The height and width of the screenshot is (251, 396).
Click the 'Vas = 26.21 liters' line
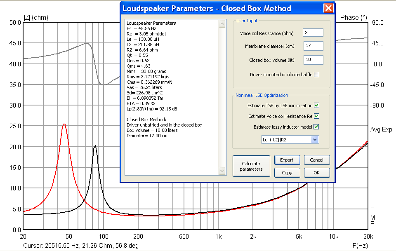(144, 87)
